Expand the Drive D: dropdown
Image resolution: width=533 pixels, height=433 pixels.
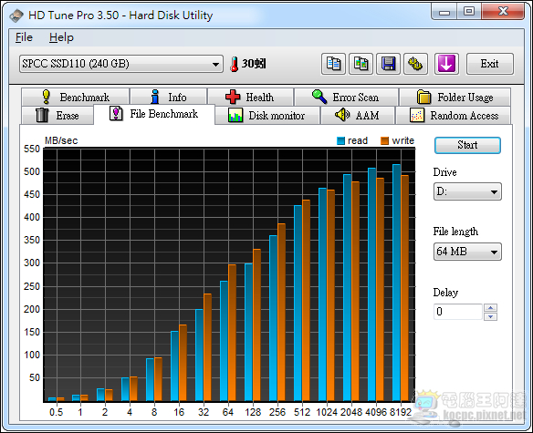[467, 191]
